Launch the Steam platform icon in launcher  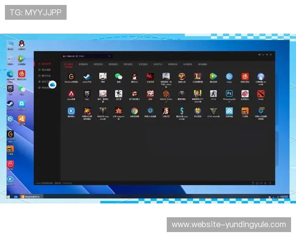point(86,77)
